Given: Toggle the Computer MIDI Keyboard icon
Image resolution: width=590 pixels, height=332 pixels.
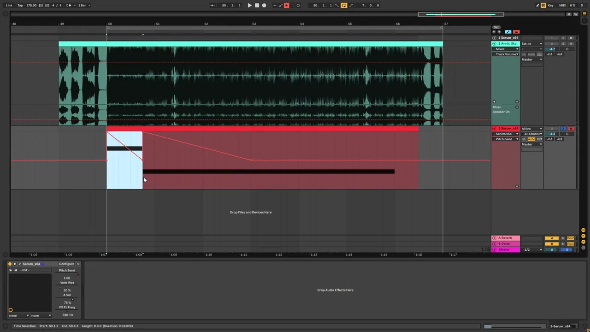Looking at the screenshot, I should tap(543, 6).
